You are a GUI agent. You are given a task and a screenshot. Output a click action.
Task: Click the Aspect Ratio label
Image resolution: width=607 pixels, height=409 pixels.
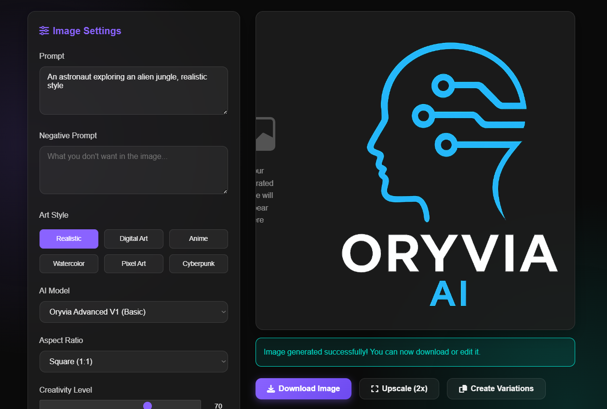[x=61, y=340]
